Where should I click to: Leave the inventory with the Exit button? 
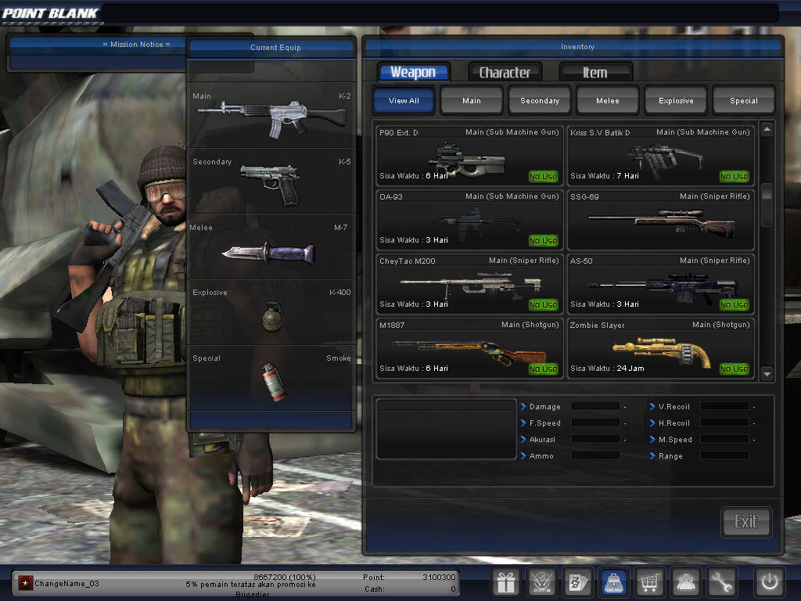tap(745, 522)
